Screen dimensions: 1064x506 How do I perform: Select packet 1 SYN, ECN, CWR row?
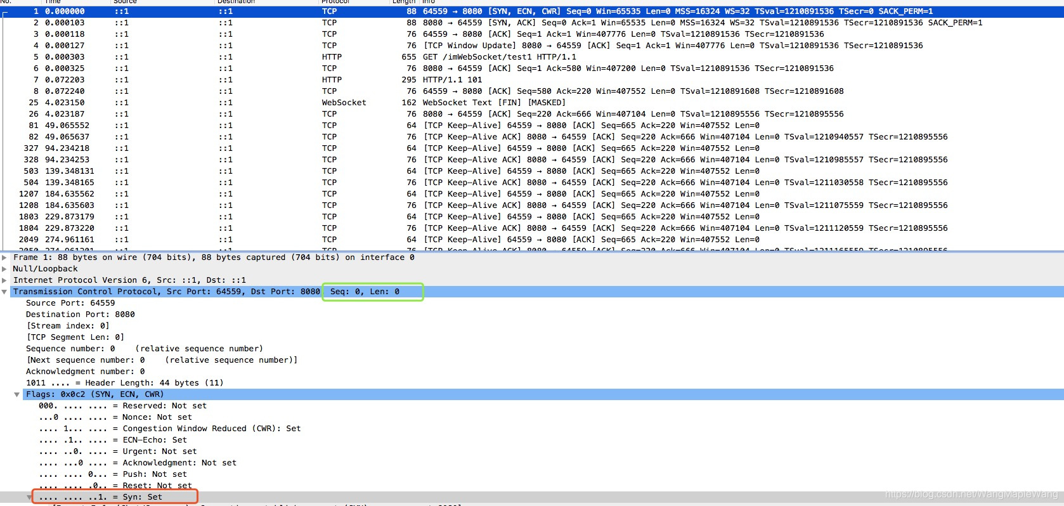click(532, 11)
